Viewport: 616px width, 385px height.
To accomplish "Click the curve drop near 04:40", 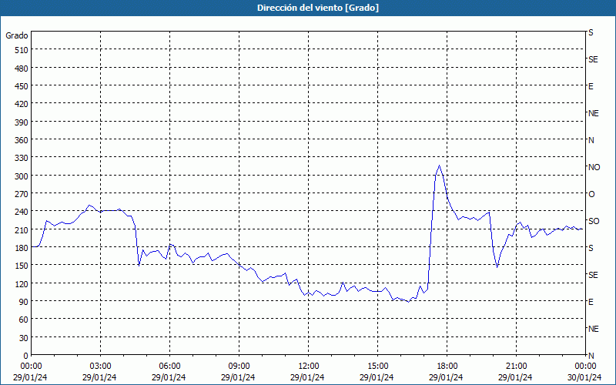I will click(139, 266).
